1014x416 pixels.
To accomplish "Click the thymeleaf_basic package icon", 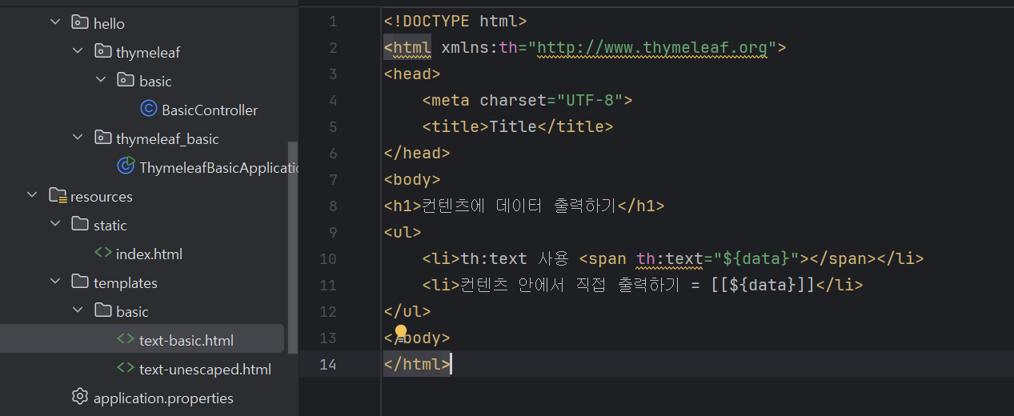I will click(x=102, y=138).
